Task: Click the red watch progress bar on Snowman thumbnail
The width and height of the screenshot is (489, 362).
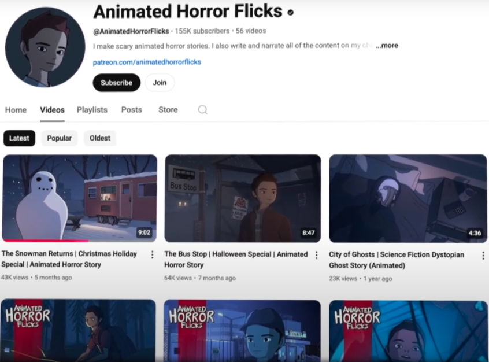Action: coord(45,241)
